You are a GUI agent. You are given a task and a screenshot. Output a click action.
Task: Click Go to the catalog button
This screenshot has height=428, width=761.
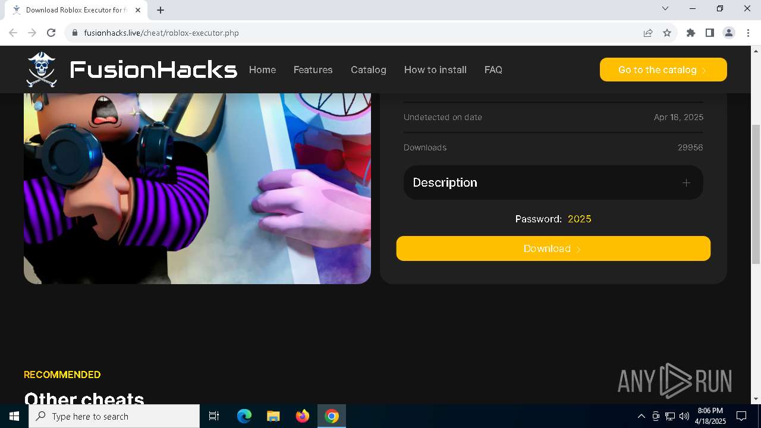coord(663,70)
